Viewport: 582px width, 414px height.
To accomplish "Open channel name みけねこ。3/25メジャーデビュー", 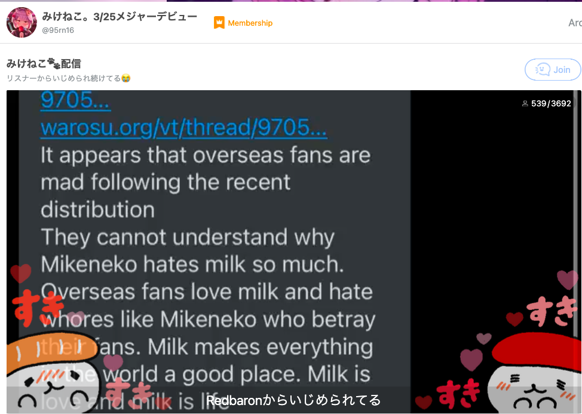I will tap(120, 16).
